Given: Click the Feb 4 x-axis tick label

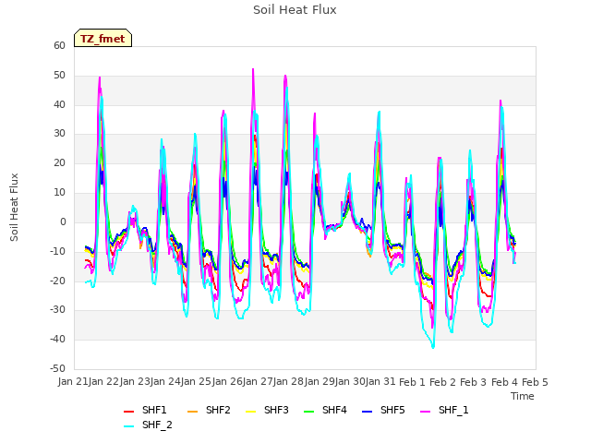Looking at the screenshot, I should pos(504,382).
